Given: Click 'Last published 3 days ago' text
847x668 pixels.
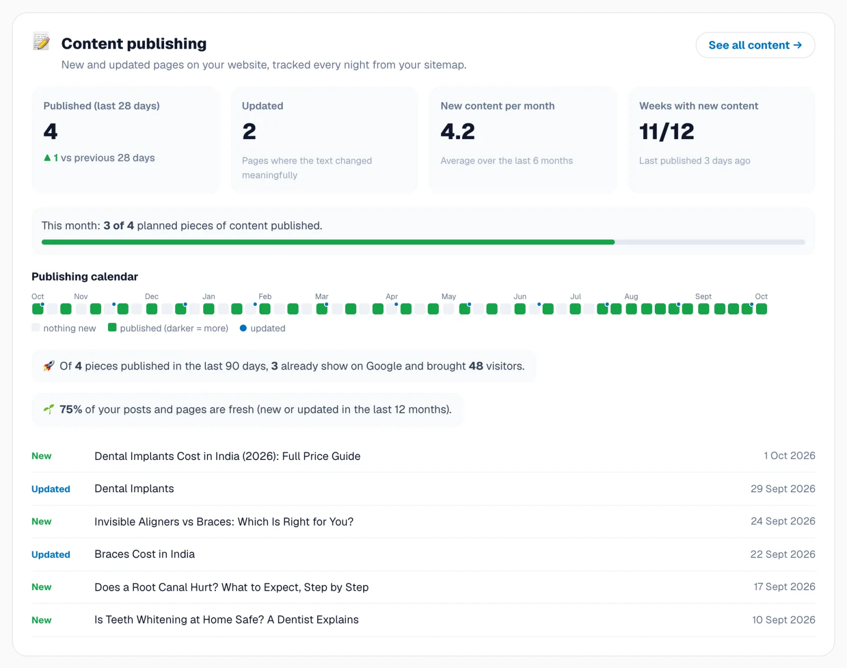Looking at the screenshot, I should coord(695,161).
